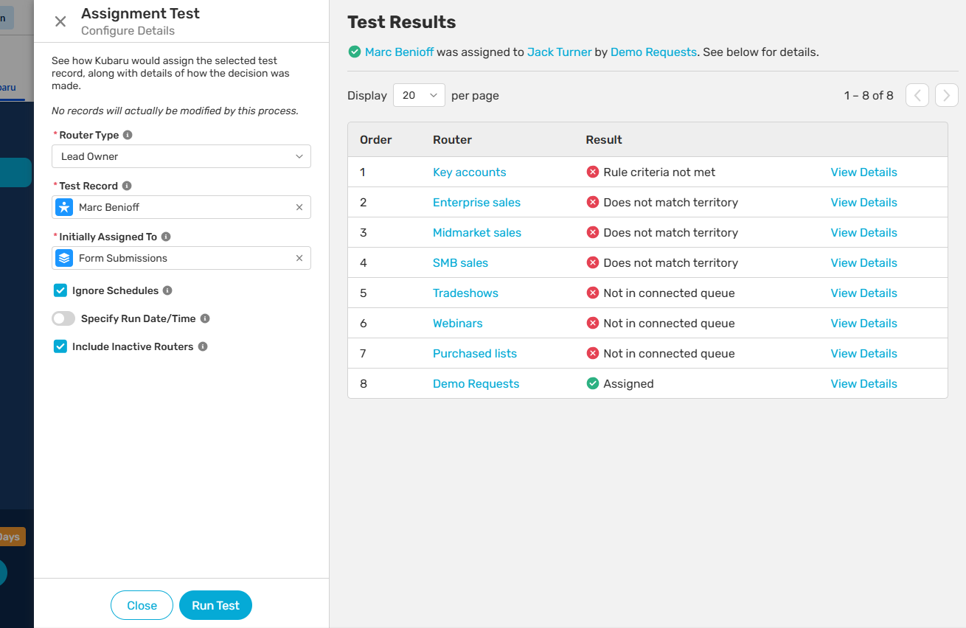Image resolution: width=966 pixels, height=628 pixels.
Task: Clear the Marc Benioff test record
Action: (x=299, y=208)
